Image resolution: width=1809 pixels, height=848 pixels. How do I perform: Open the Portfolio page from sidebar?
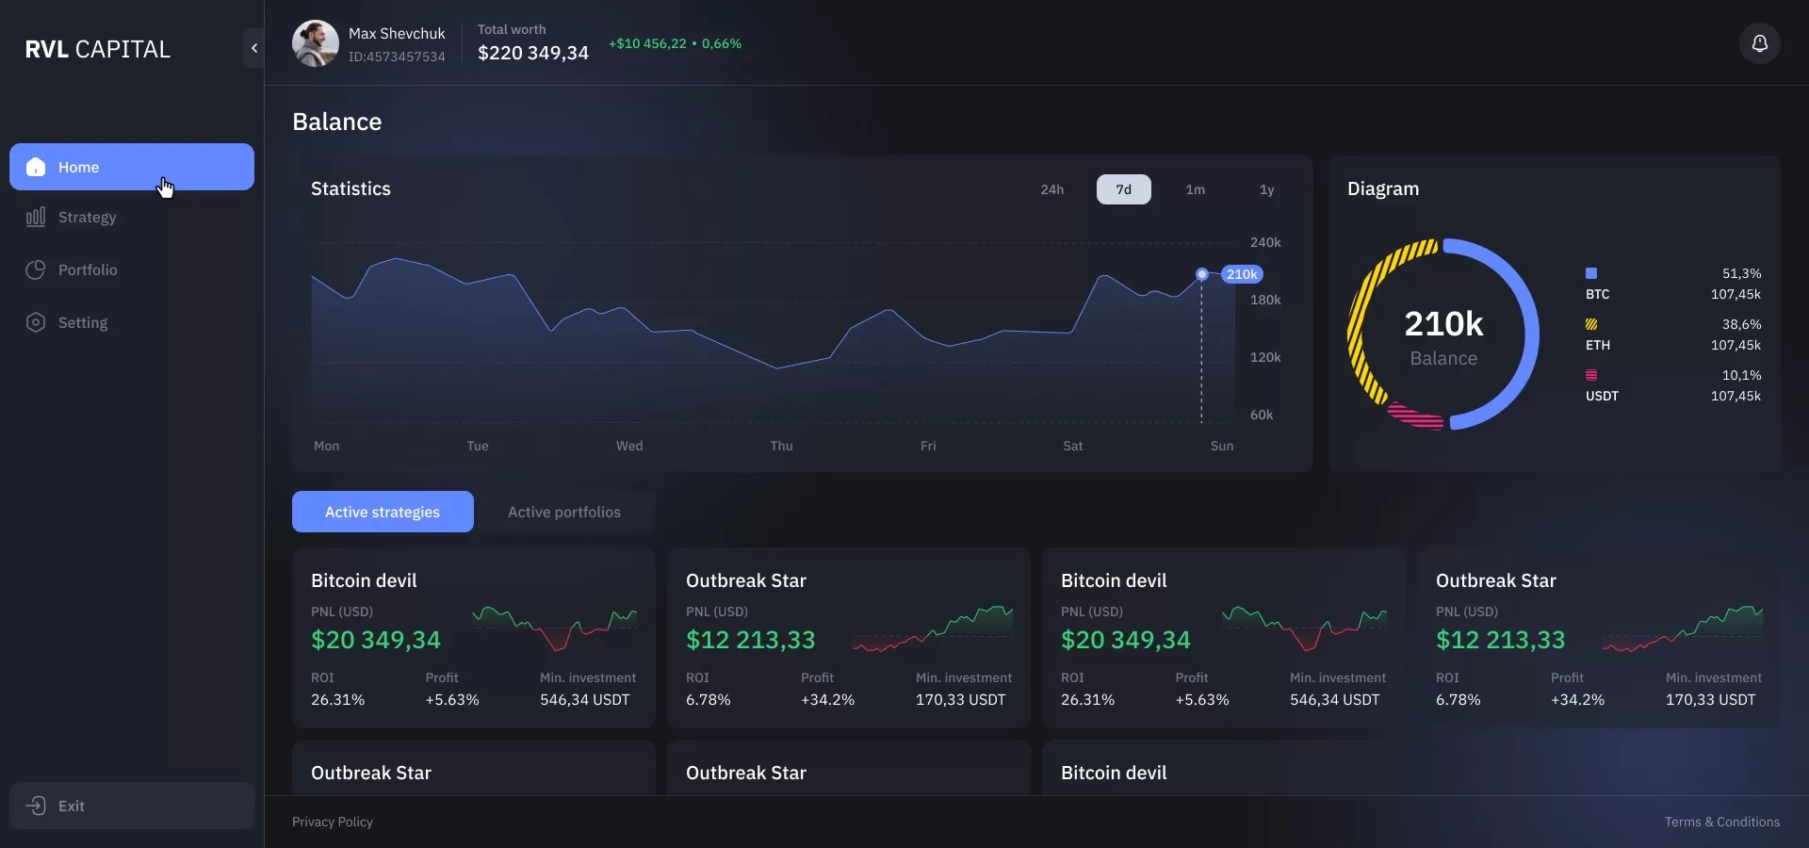click(87, 270)
